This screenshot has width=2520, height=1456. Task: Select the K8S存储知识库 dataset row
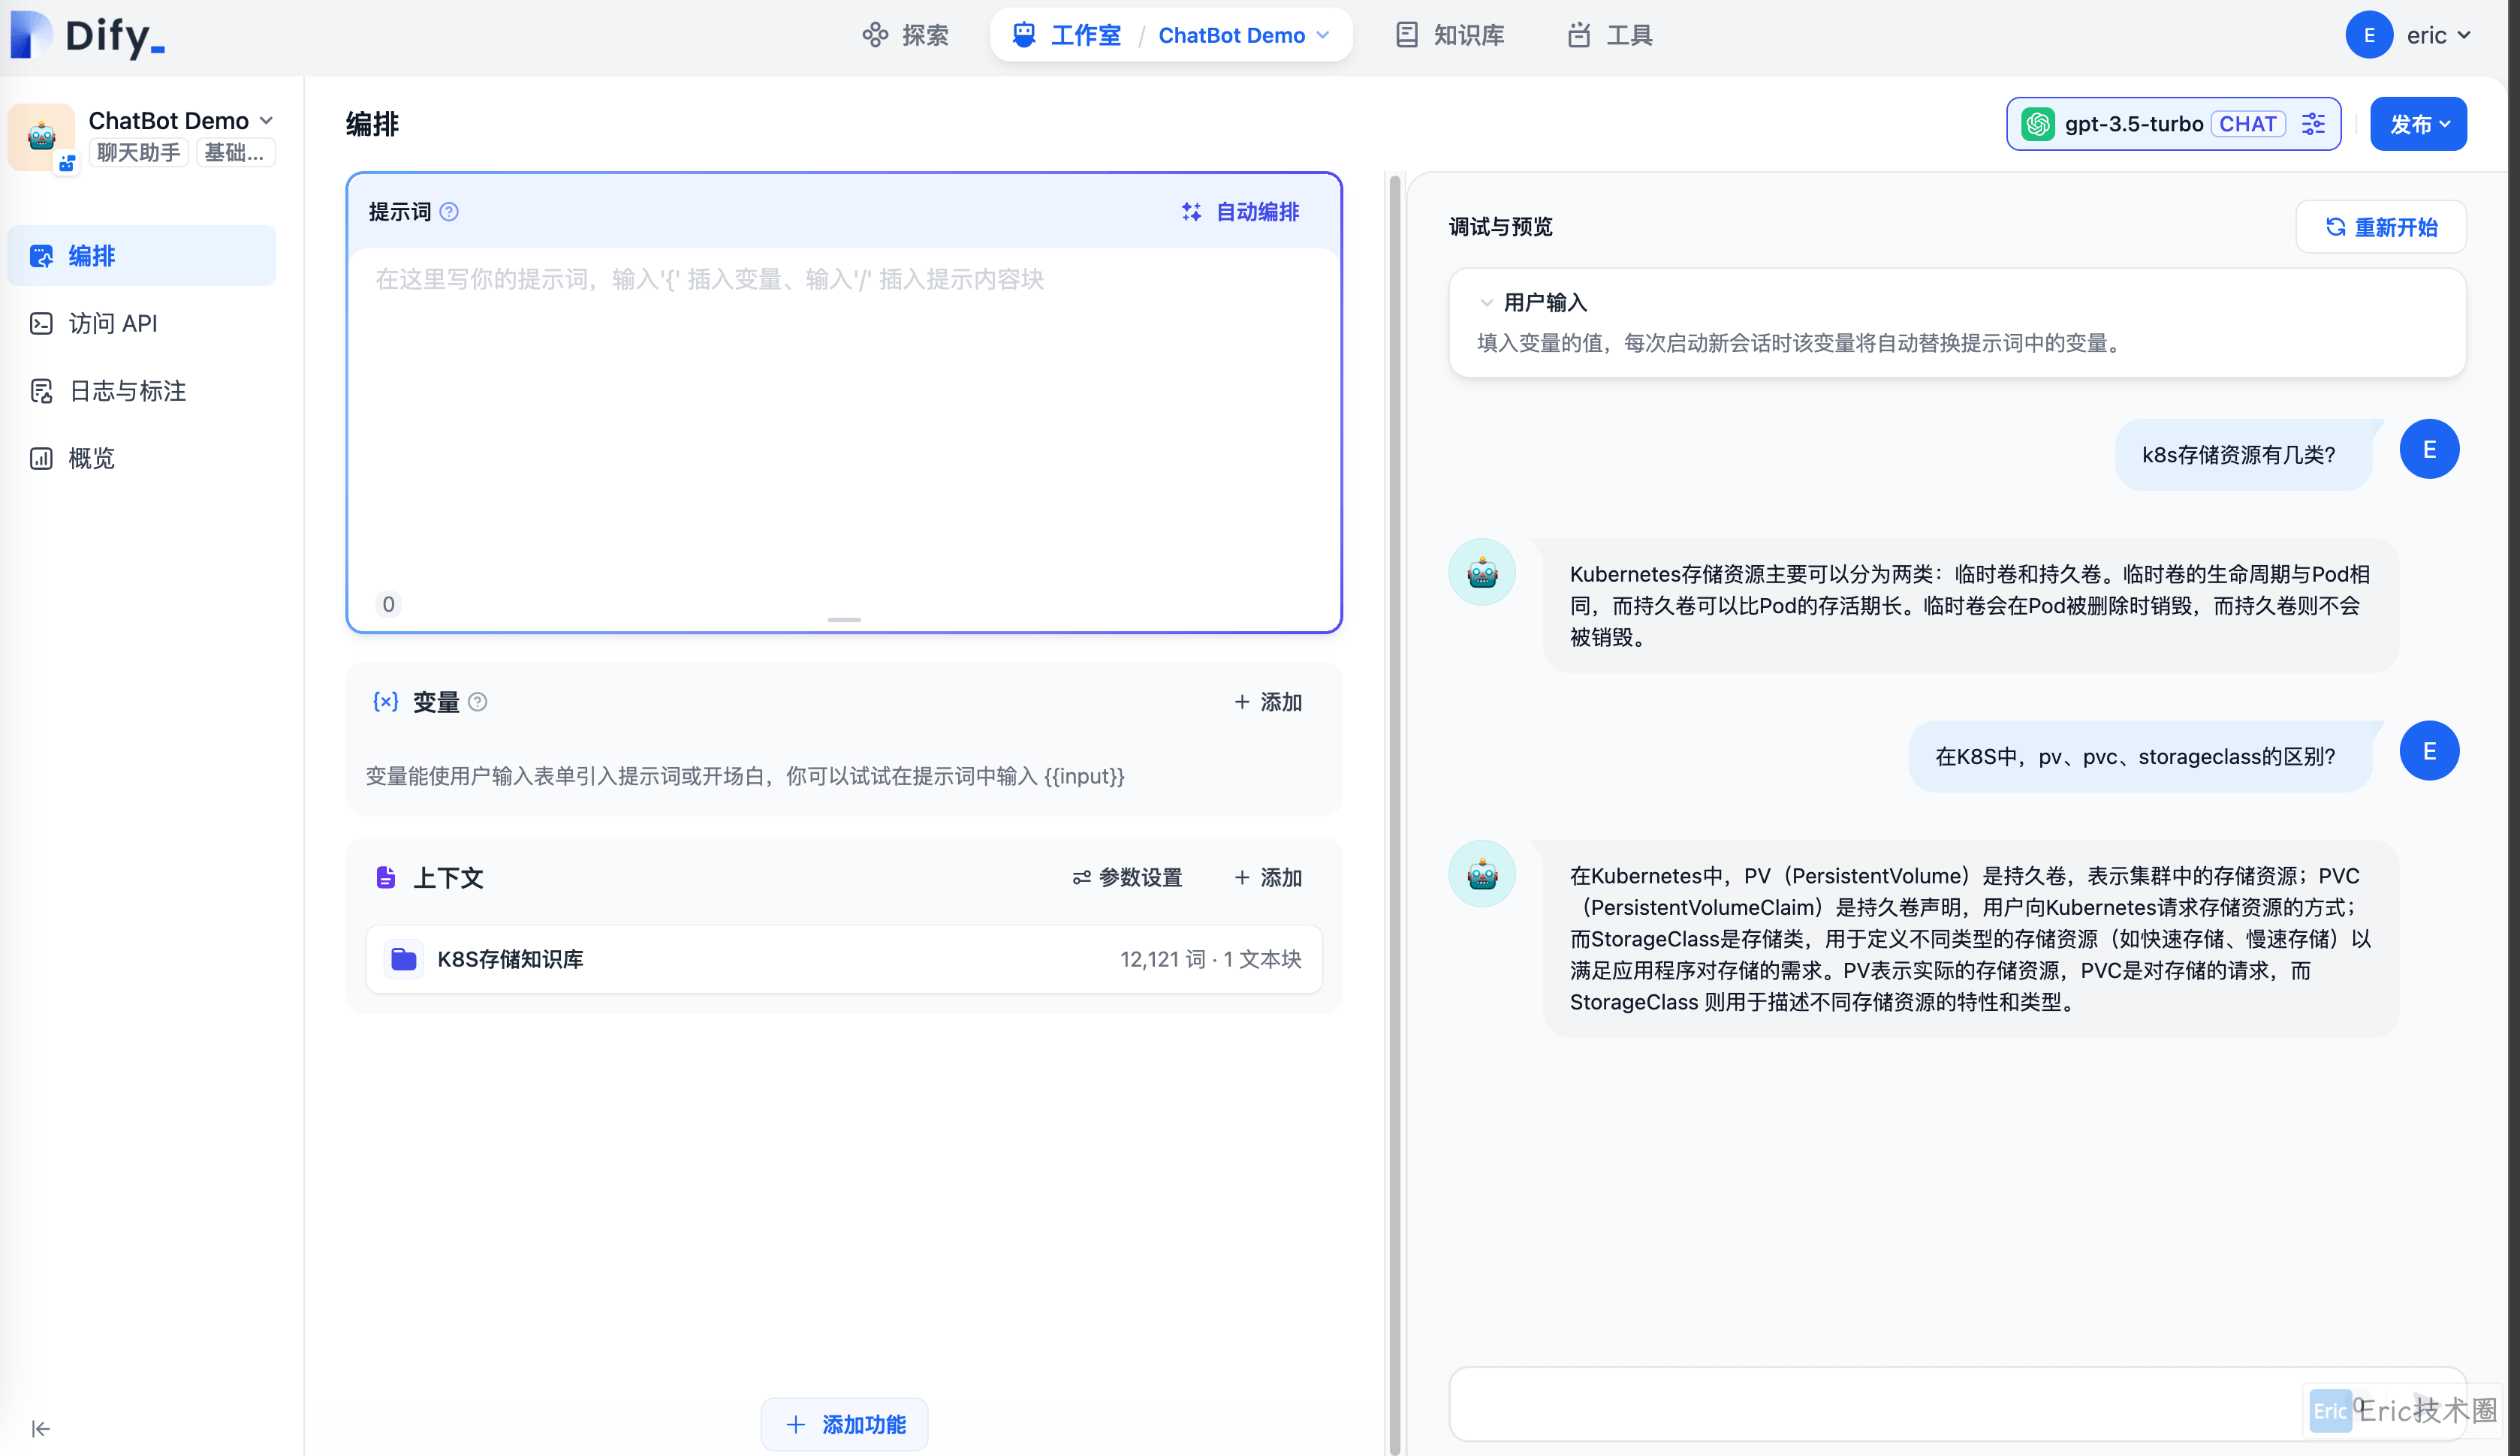tap(844, 959)
